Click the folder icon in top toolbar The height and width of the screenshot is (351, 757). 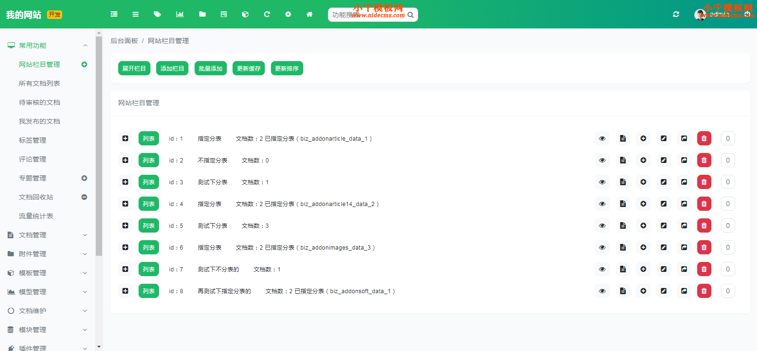[202, 14]
